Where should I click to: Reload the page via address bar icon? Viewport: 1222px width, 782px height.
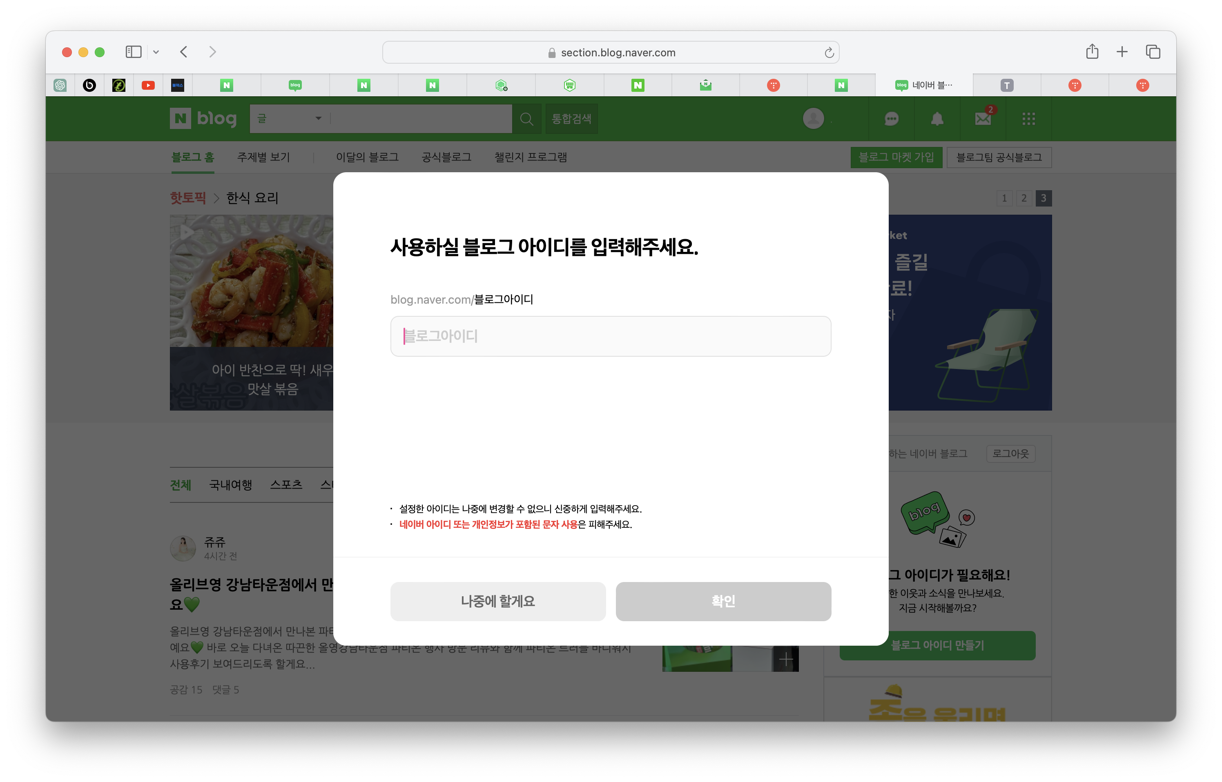tap(829, 52)
